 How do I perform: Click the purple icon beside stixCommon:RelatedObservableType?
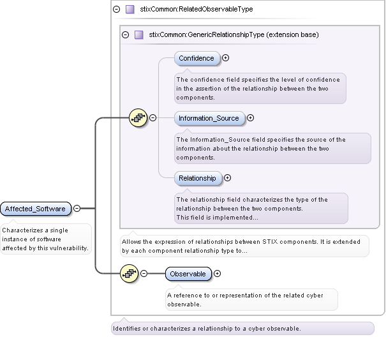coord(130,10)
